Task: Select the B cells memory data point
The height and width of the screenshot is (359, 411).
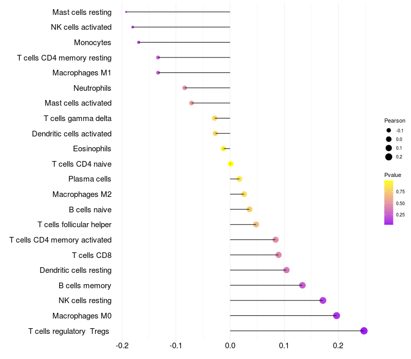Action: pyautogui.click(x=303, y=285)
